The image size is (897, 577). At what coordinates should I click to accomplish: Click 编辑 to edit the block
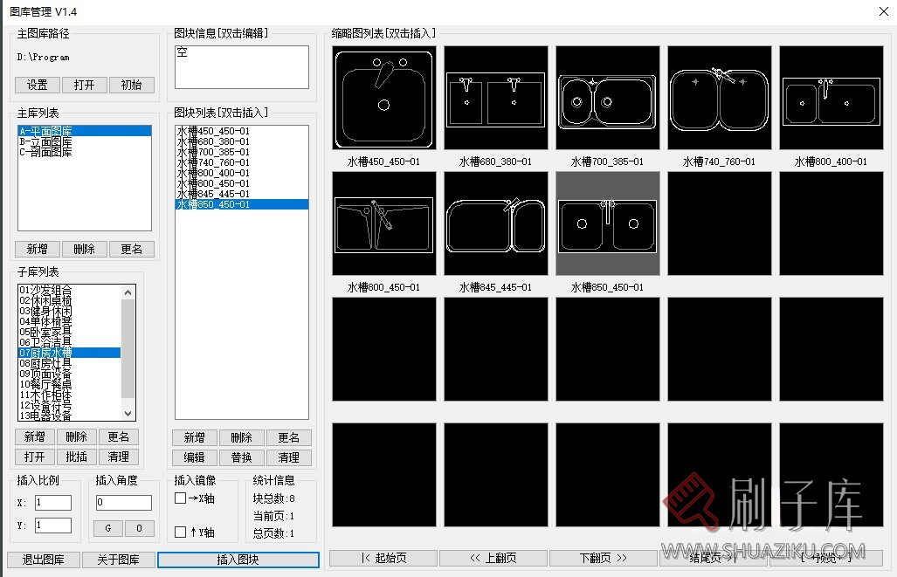click(194, 457)
